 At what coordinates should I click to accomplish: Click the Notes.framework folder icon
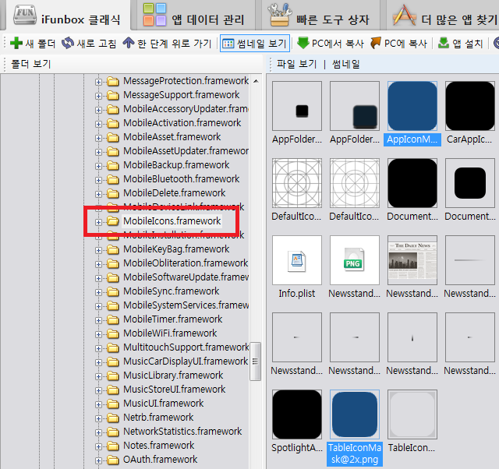112,446
